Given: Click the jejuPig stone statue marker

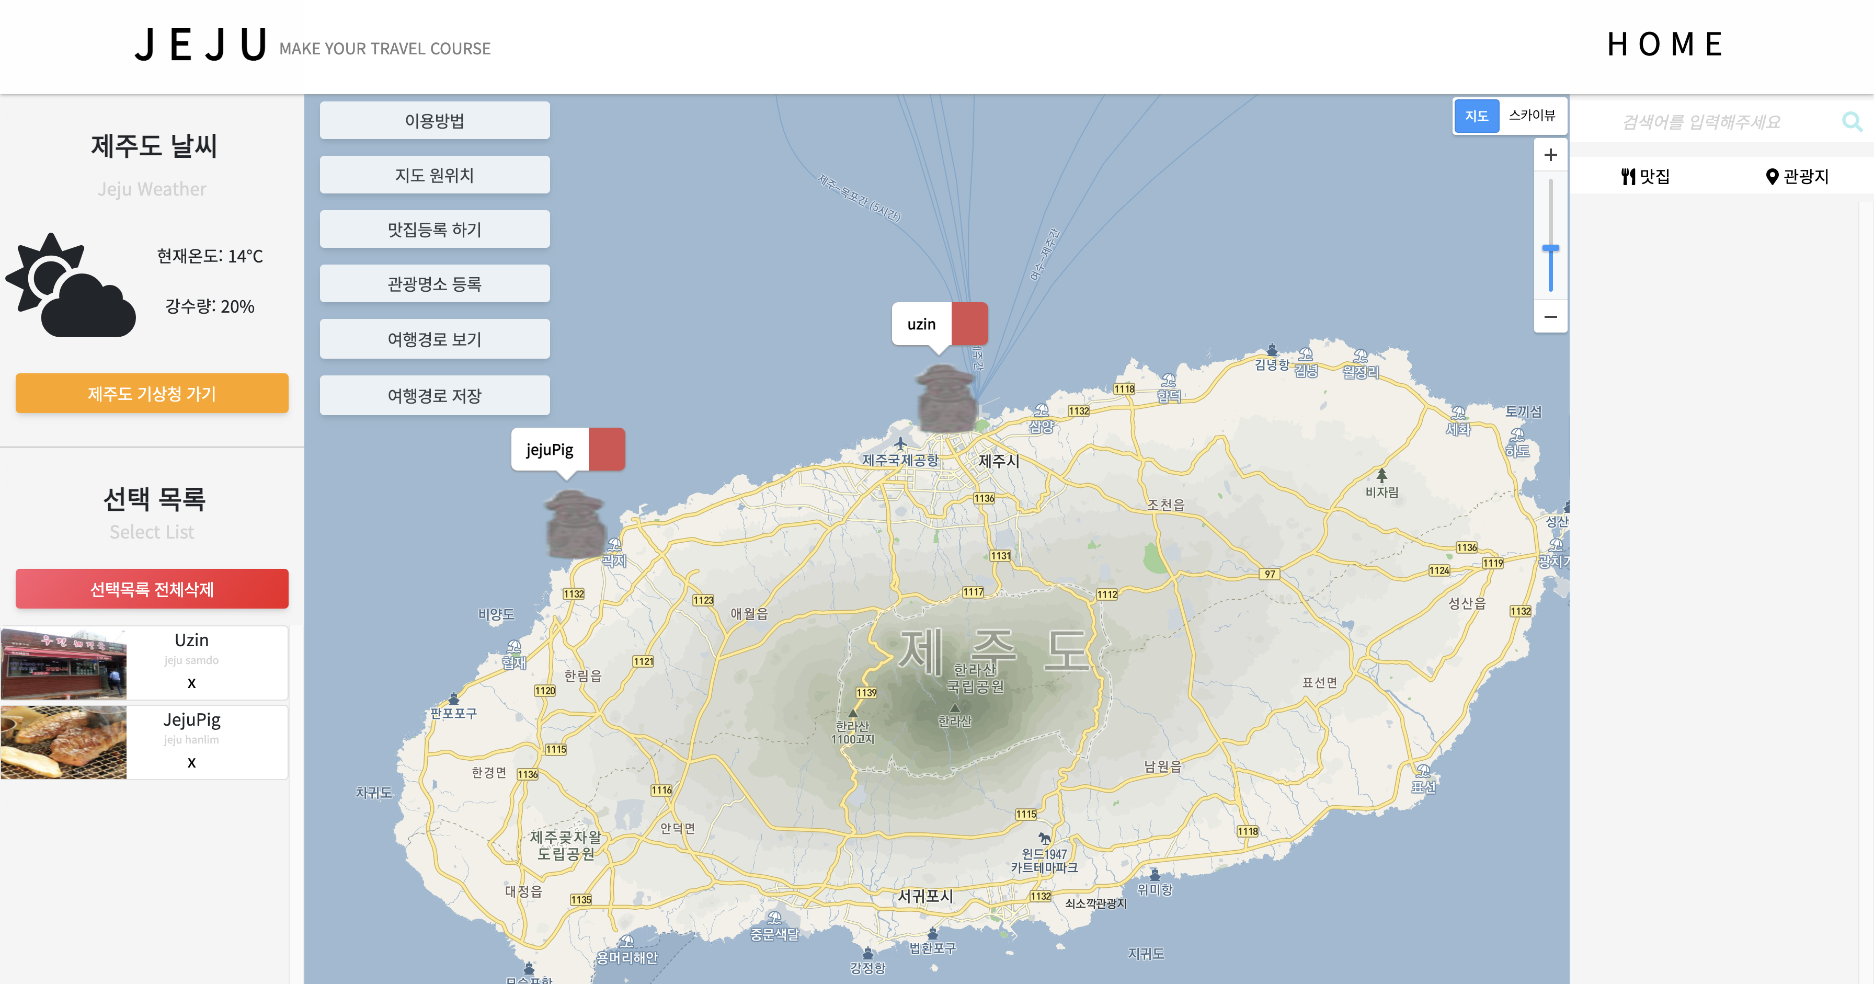Looking at the screenshot, I should (x=575, y=524).
